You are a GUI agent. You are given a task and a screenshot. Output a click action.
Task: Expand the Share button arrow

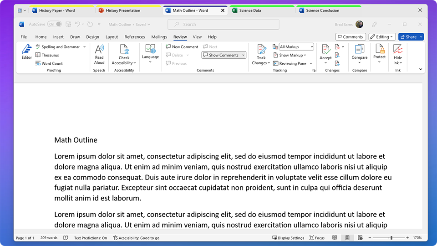tap(421, 37)
